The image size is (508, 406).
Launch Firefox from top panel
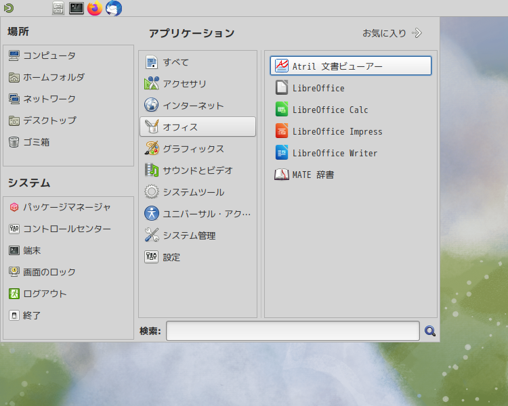pos(95,8)
